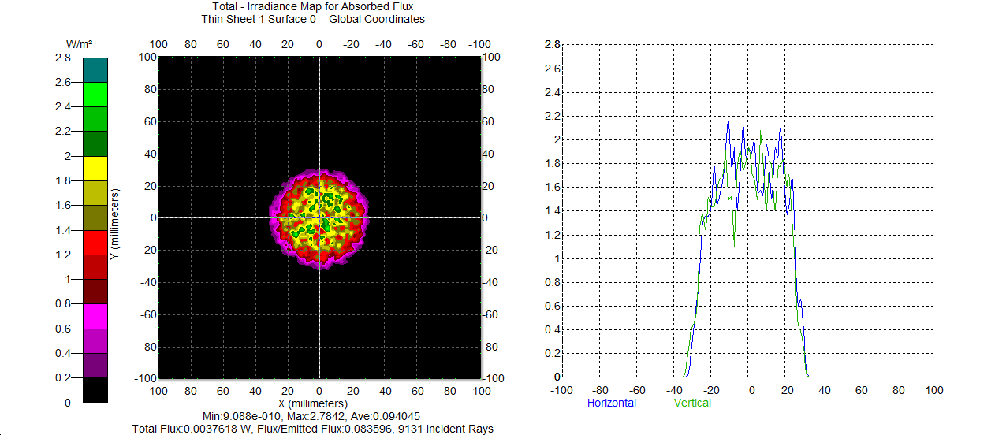Click the teal swatch at top of color scale
The image size is (1006, 435).
(x=95, y=69)
